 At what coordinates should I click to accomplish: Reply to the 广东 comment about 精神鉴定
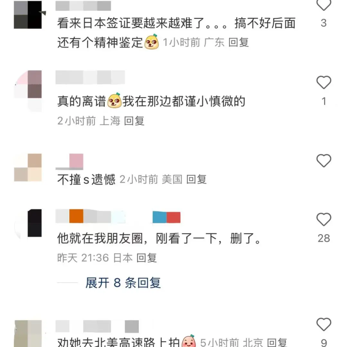pos(238,42)
